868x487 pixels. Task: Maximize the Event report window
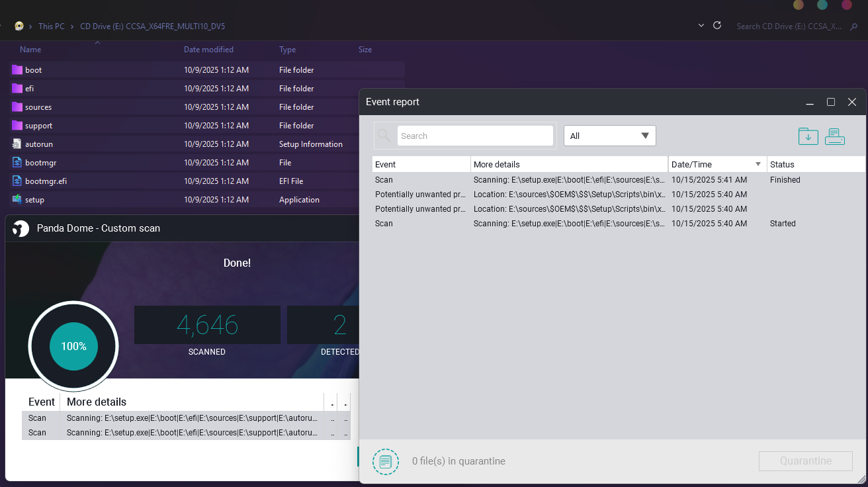pyautogui.click(x=831, y=102)
